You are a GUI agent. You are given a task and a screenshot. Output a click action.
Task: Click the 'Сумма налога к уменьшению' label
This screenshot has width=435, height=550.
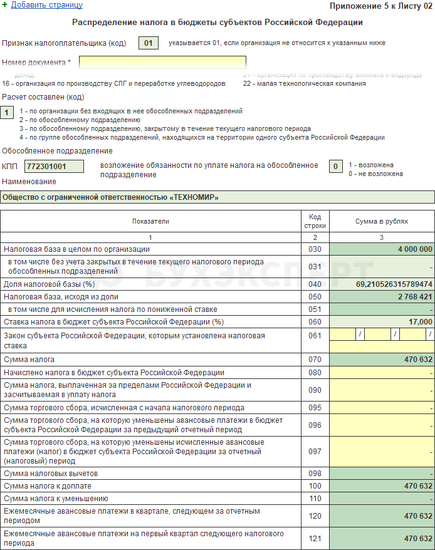[x=56, y=499]
